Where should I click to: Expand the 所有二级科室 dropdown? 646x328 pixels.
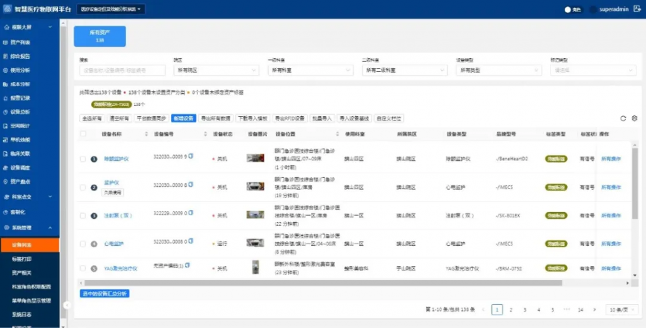point(404,71)
